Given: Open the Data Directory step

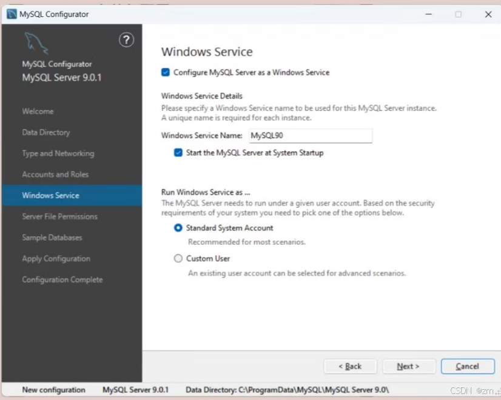Looking at the screenshot, I should tap(47, 132).
